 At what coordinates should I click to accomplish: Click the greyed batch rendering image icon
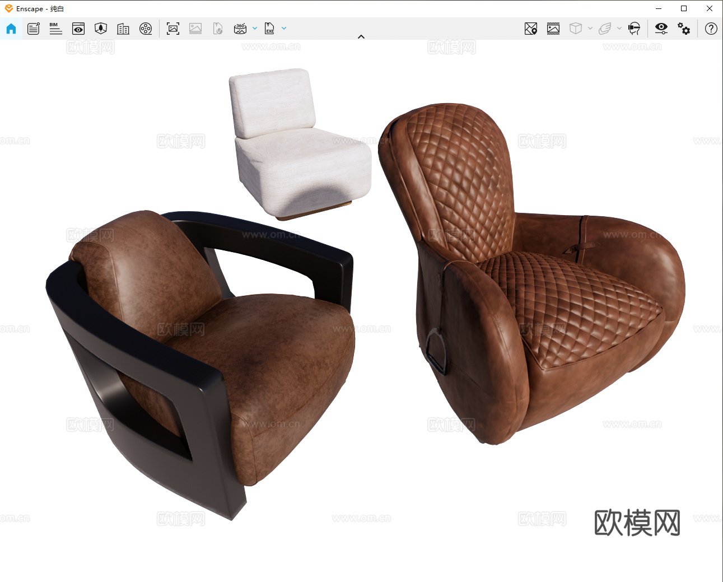point(195,29)
